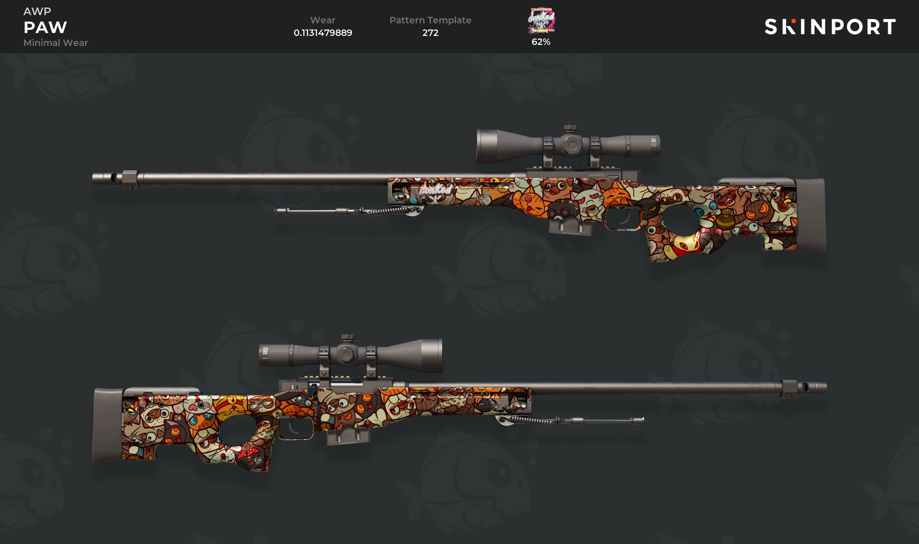Click the 62% sticker wear label
Image resolution: width=919 pixels, height=544 pixels.
541,42
